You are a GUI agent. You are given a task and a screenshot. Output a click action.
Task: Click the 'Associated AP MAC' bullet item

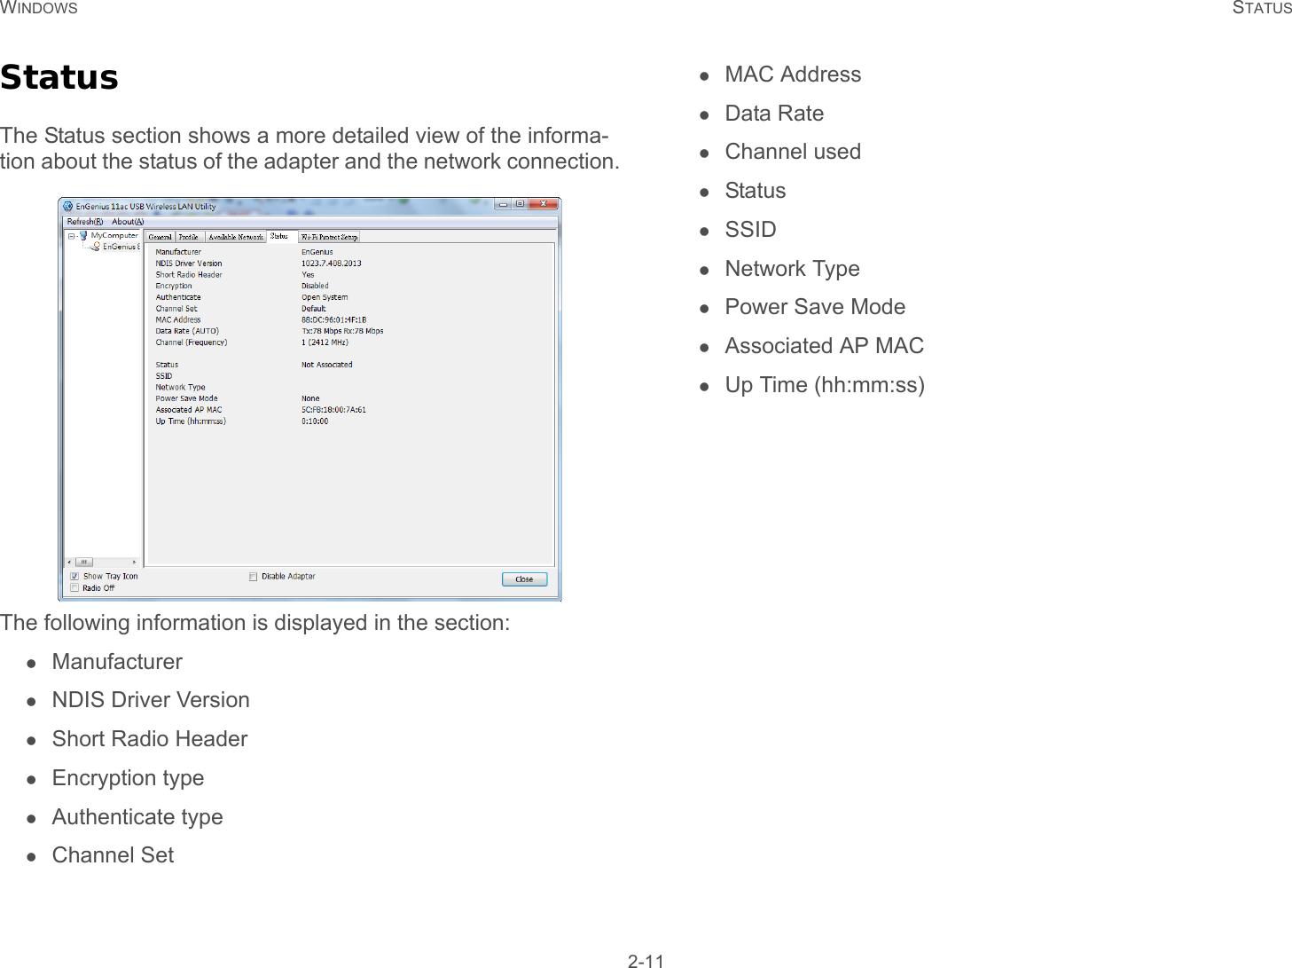tap(824, 346)
